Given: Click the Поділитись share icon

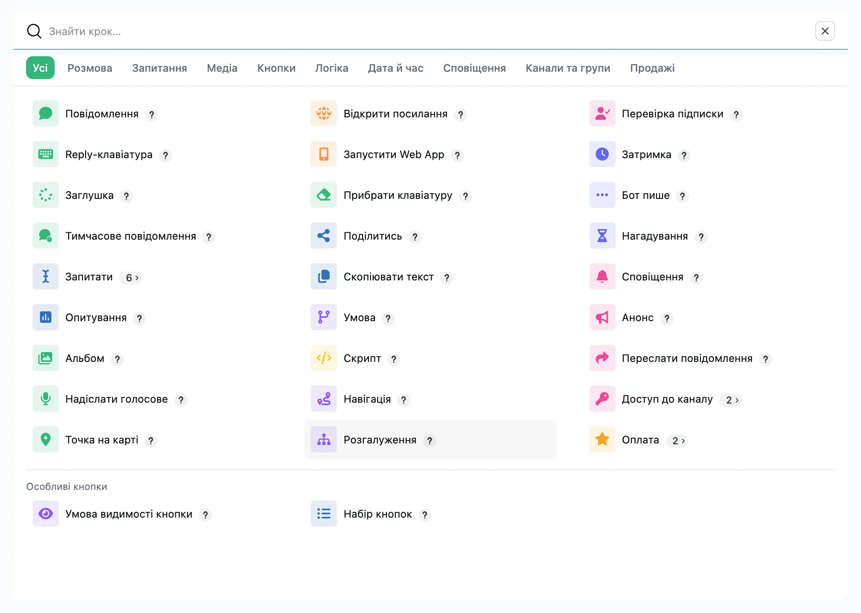Looking at the screenshot, I should tap(324, 236).
